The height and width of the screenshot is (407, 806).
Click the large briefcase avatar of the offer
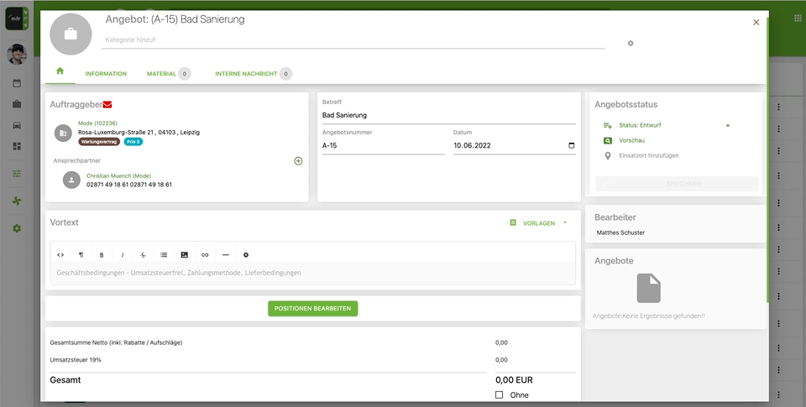pyautogui.click(x=71, y=34)
